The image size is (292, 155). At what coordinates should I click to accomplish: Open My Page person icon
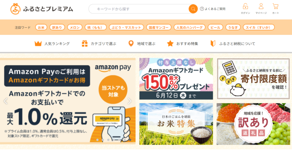click(x=261, y=6)
